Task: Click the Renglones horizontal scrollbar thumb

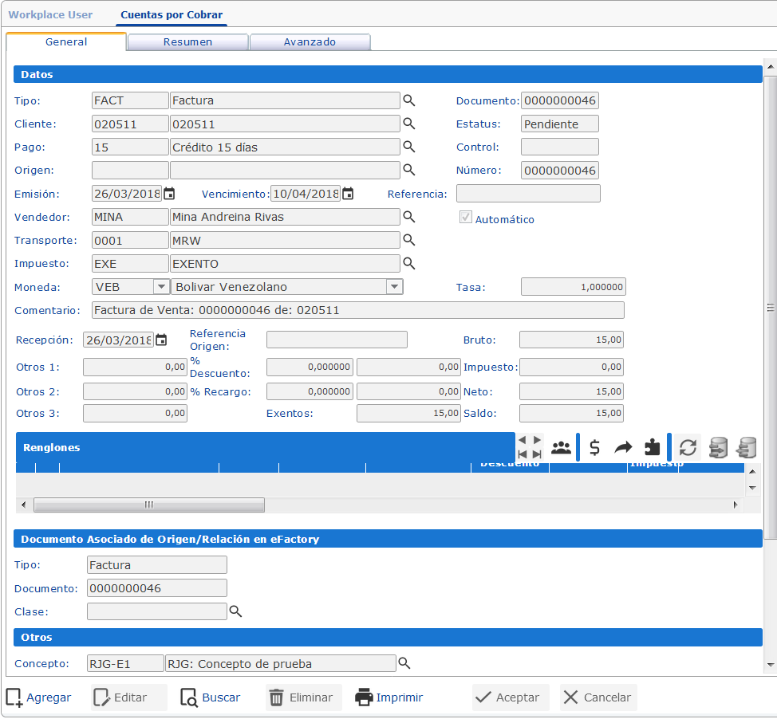Action: (148, 505)
